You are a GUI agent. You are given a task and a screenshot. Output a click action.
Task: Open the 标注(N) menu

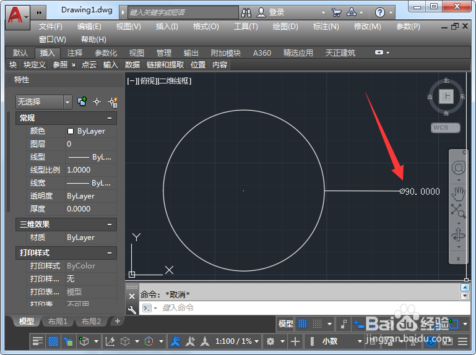(326, 27)
